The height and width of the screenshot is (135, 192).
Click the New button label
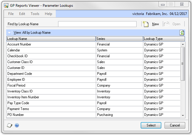(x=155, y=24)
